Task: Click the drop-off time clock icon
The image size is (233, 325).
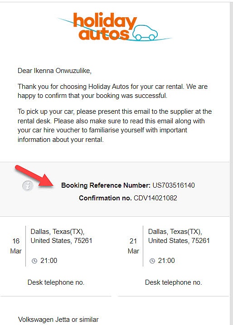Action: [152, 261]
